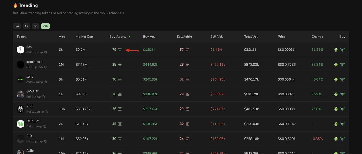Viewport: 362px width, 154px height.
Task: Open buy addresses list for zens
Action: click(120, 79)
